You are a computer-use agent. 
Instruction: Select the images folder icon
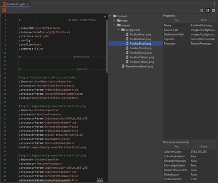[x=119, y=25]
